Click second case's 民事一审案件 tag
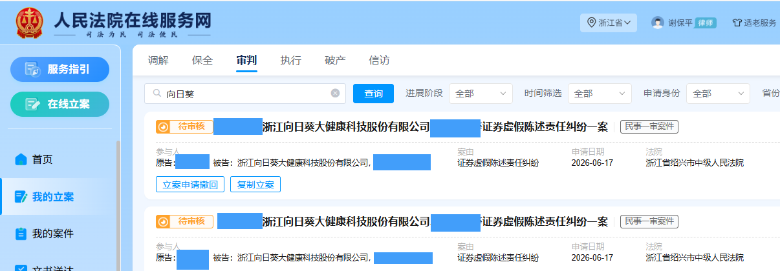The width and height of the screenshot is (780, 271). [649, 221]
